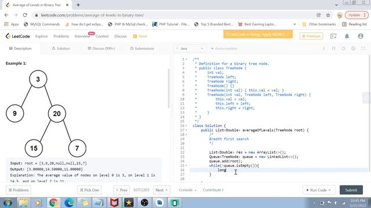
Task: Open the Problems list button at bottom
Action: [19, 190]
